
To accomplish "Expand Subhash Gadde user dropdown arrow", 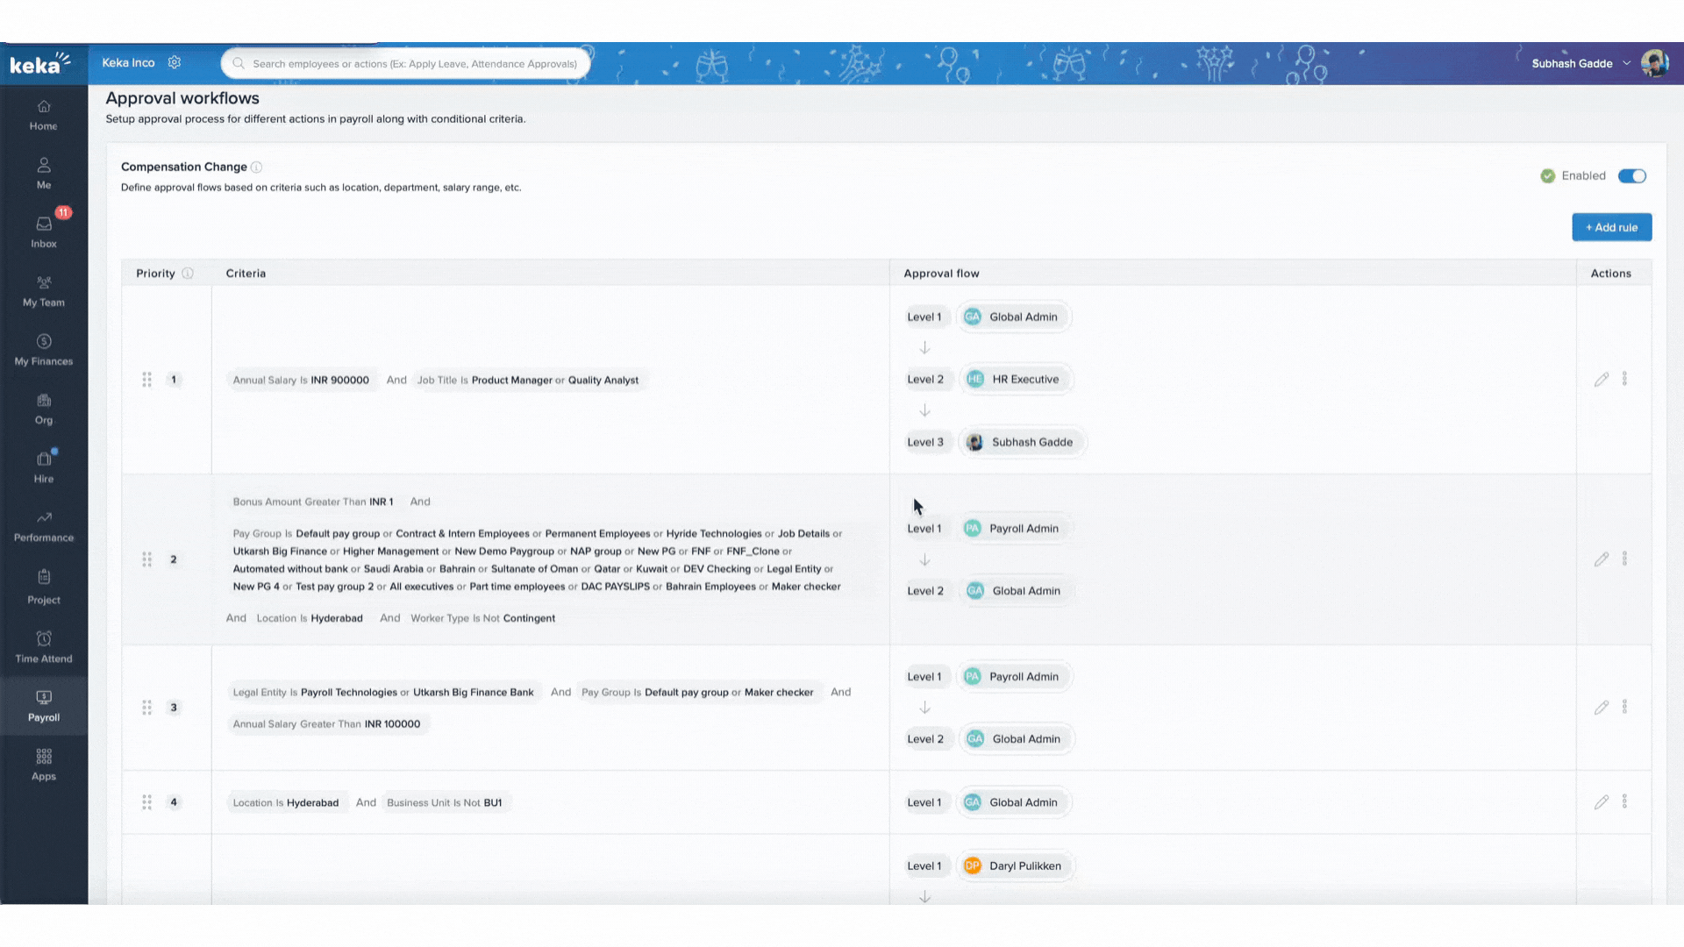I will 1626,63.
